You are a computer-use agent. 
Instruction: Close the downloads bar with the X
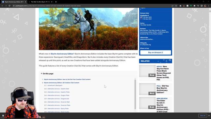209,115
